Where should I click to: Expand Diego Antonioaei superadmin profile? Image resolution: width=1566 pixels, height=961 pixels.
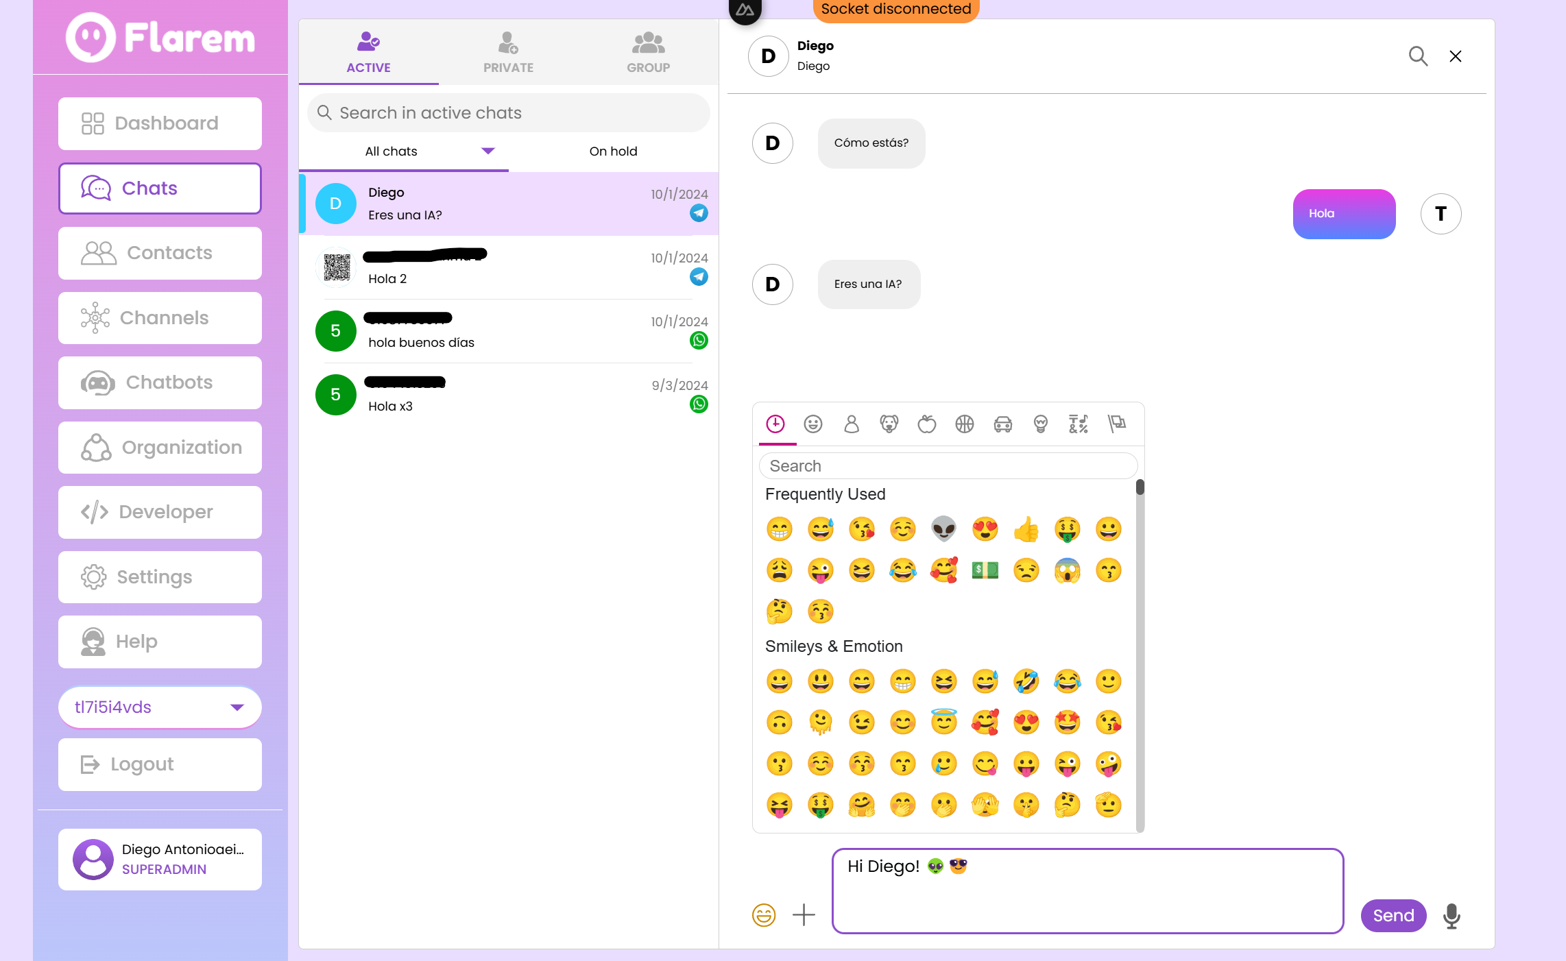point(160,859)
